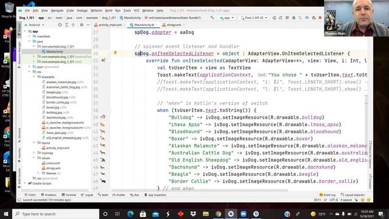Open the VCS menu
This screenshot has height=219, width=389.
(136, 10)
